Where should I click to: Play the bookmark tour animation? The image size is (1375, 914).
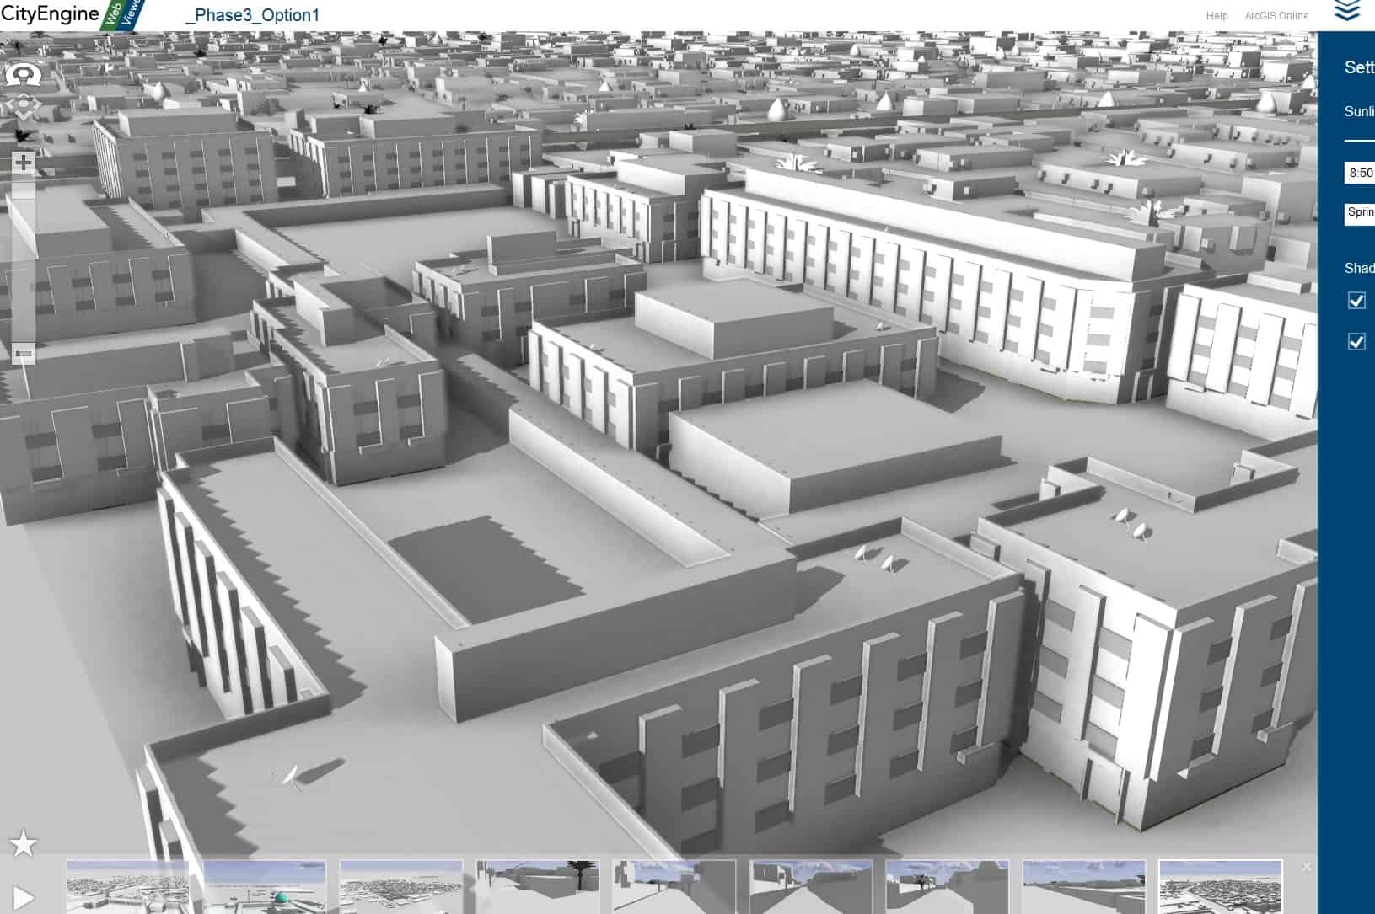[x=24, y=898]
